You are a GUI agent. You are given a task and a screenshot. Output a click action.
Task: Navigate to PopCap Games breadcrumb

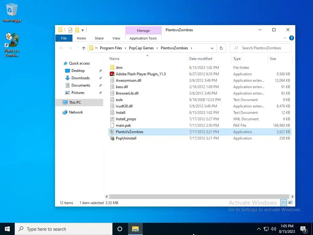click(141, 48)
